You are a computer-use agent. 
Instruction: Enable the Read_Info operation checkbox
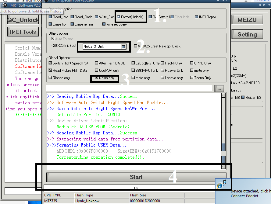pyautogui.click(x=50, y=17)
